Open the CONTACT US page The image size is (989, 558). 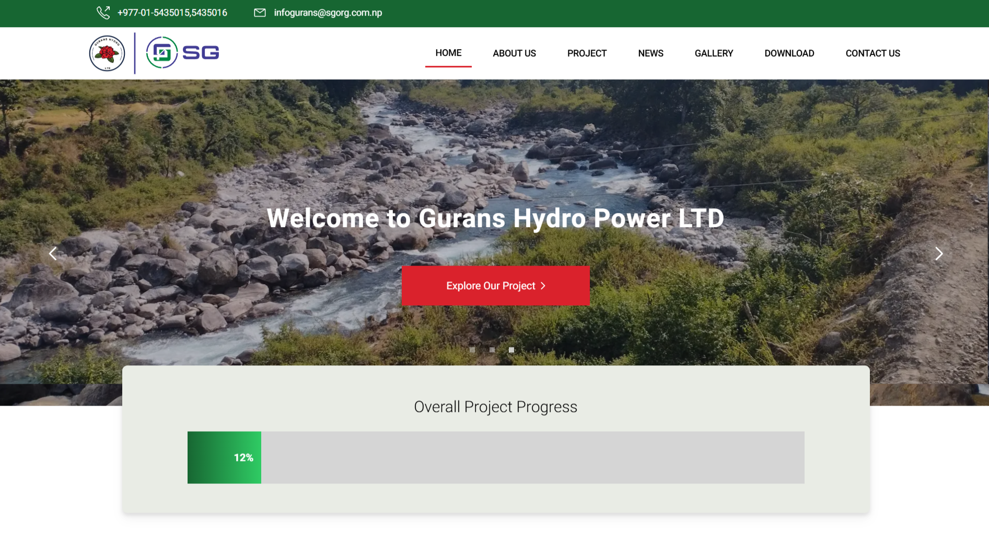tap(872, 53)
